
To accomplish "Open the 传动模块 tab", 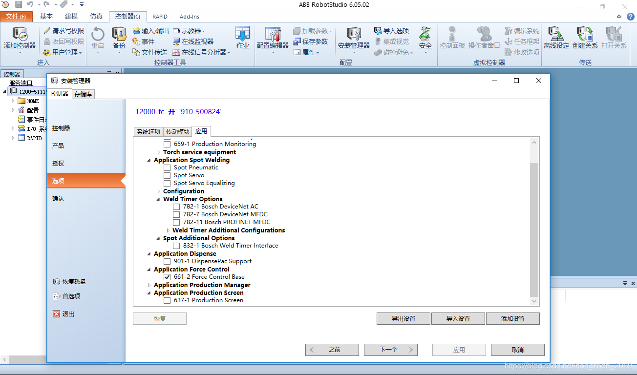I will click(178, 131).
